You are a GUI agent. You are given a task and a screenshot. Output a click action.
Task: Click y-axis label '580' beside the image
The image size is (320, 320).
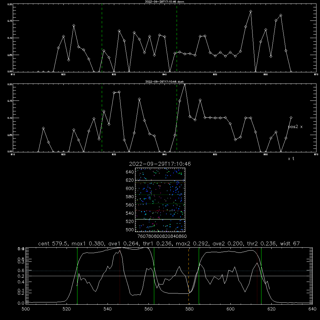click(x=130, y=197)
